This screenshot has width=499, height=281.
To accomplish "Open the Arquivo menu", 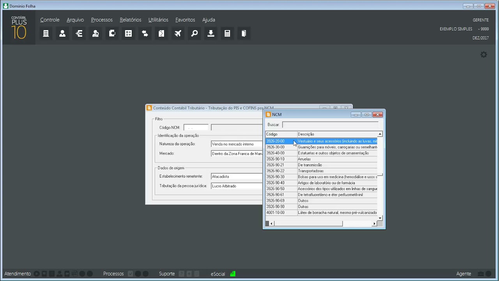I will (x=75, y=20).
